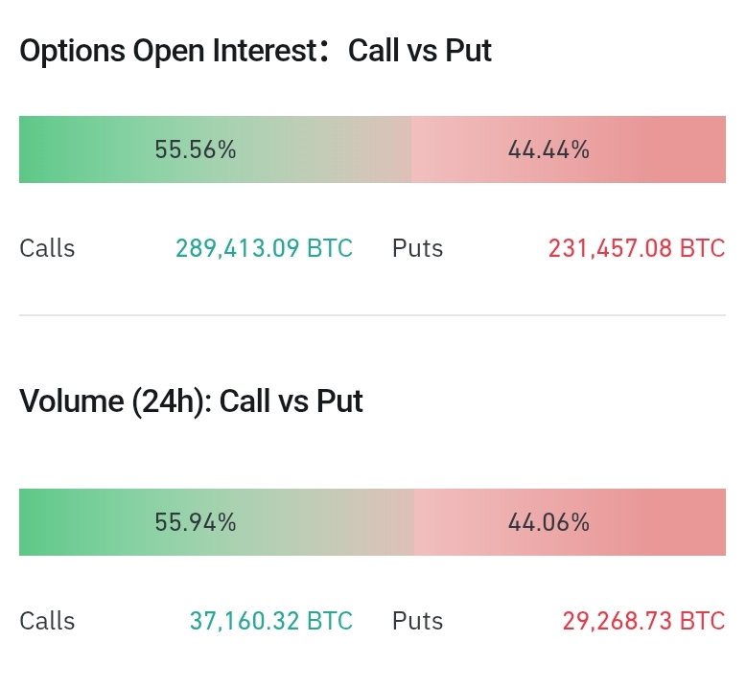Screen dimensions: 746x687
Task: Click Calls label beside 37,160.32 BTC
Action: coord(47,621)
